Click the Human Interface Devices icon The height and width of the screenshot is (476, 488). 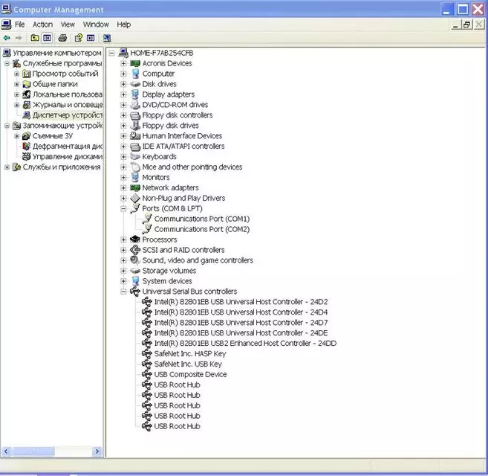[x=135, y=136]
